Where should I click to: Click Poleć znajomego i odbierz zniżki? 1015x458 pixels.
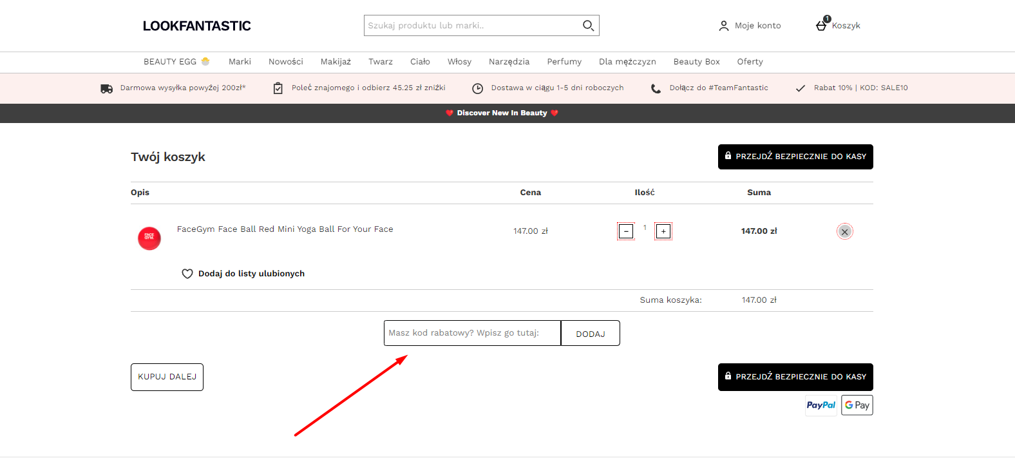[368, 88]
